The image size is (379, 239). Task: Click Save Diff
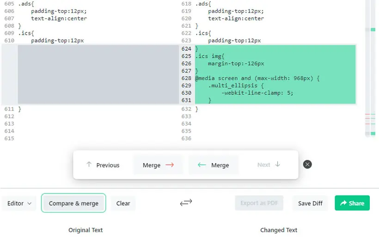pyautogui.click(x=310, y=203)
